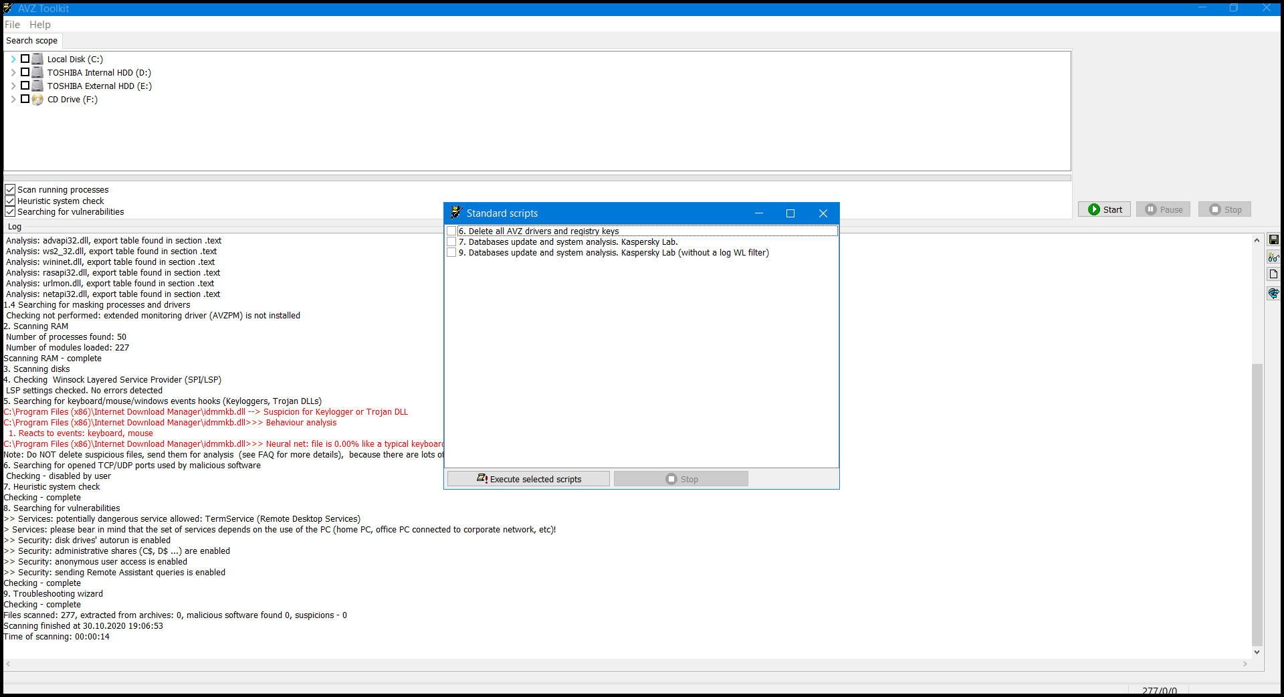The width and height of the screenshot is (1284, 697).
Task: Click log line 'Scanning finished at 30.10.2020 19:06:53'
Action: 83,626
